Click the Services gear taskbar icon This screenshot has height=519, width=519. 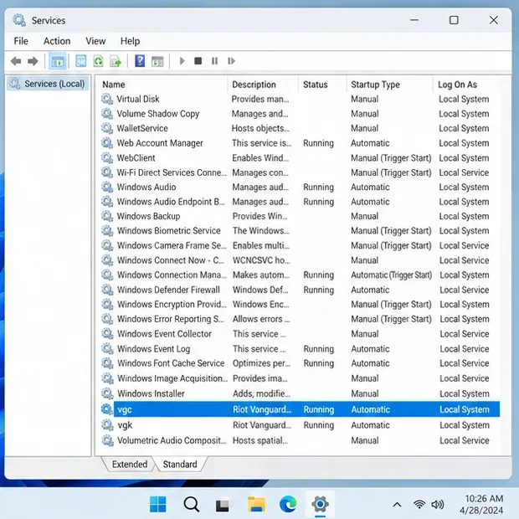pyautogui.click(x=320, y=505)
